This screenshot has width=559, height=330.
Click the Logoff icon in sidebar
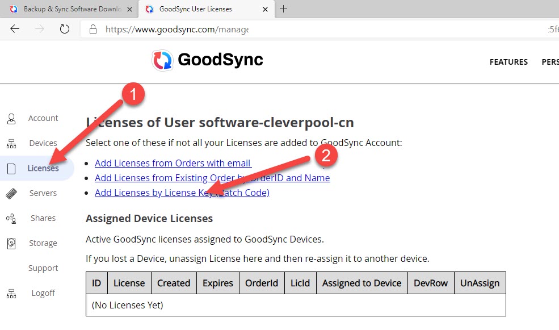coord(11,293)
